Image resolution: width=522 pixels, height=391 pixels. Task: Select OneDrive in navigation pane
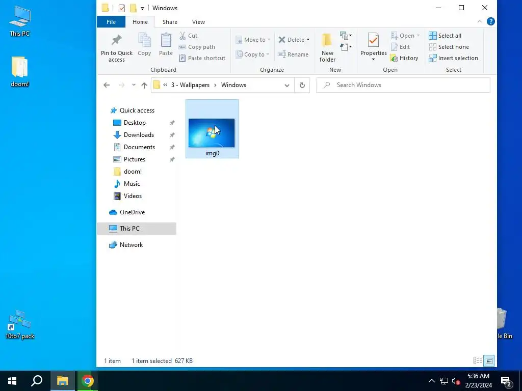[x=132, y=212]
